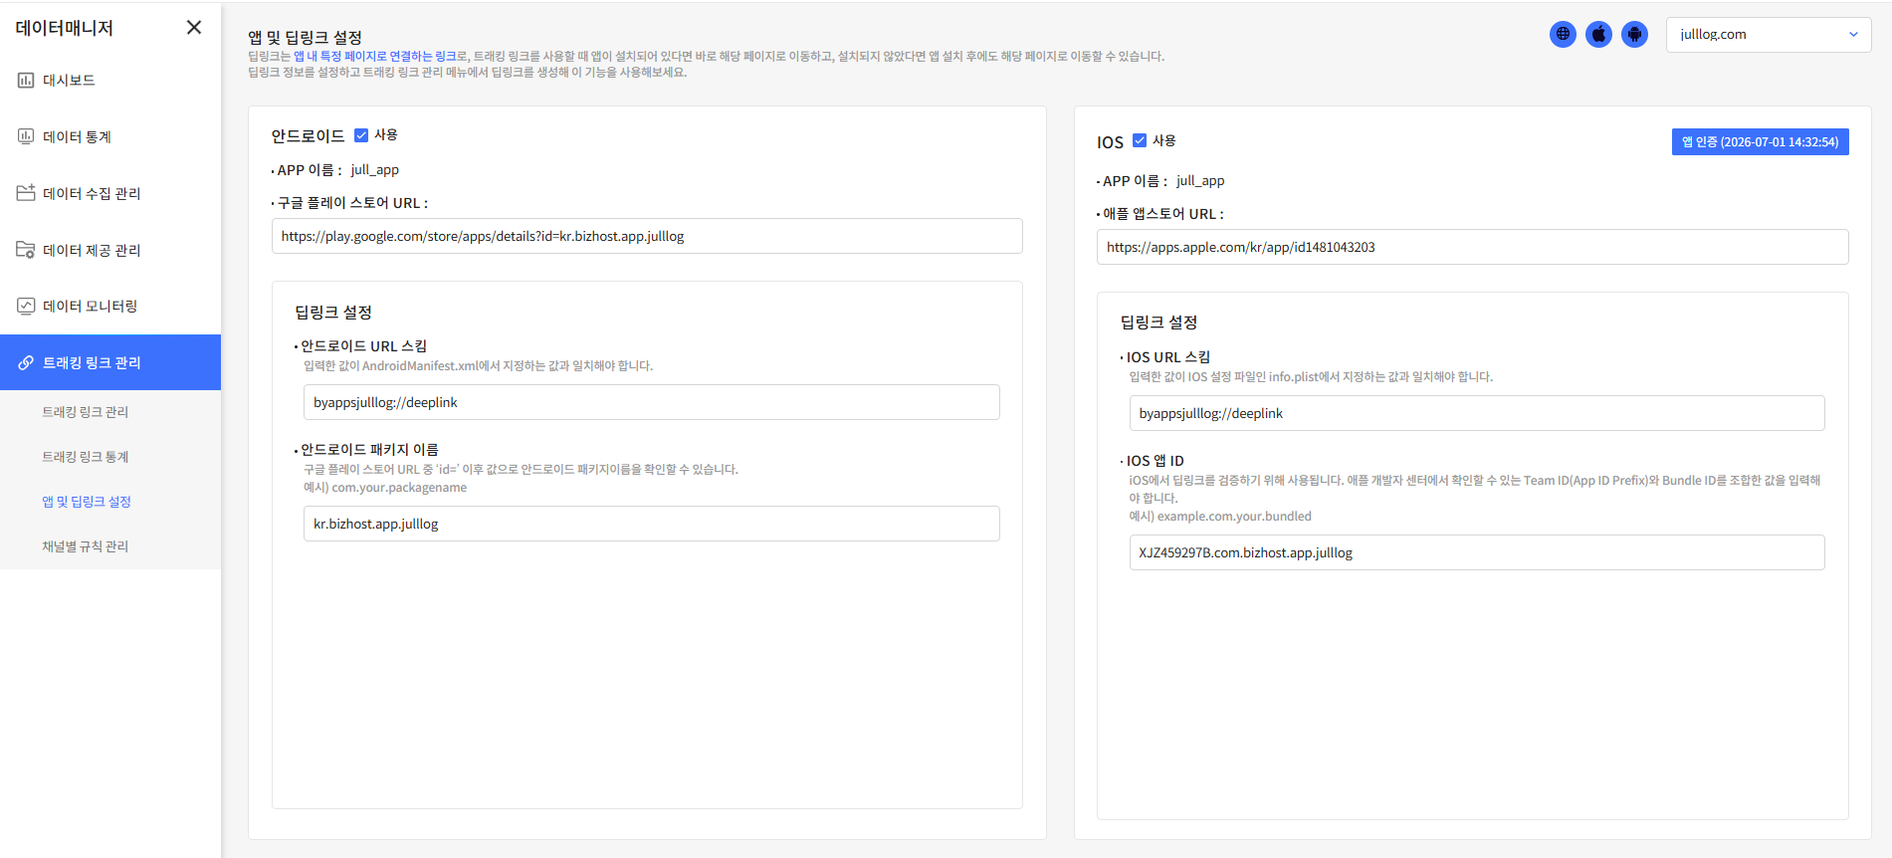Open 데이터 통계 menu
The width and height of the screenshot is (1892, 858).
click(110, 136)
